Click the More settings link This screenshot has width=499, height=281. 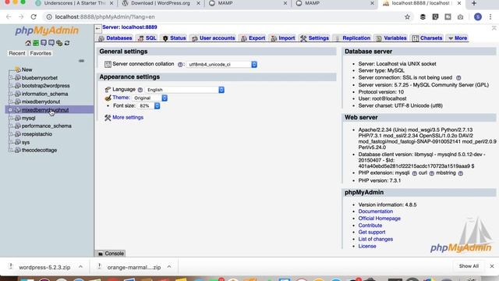(x=128, y=118)
